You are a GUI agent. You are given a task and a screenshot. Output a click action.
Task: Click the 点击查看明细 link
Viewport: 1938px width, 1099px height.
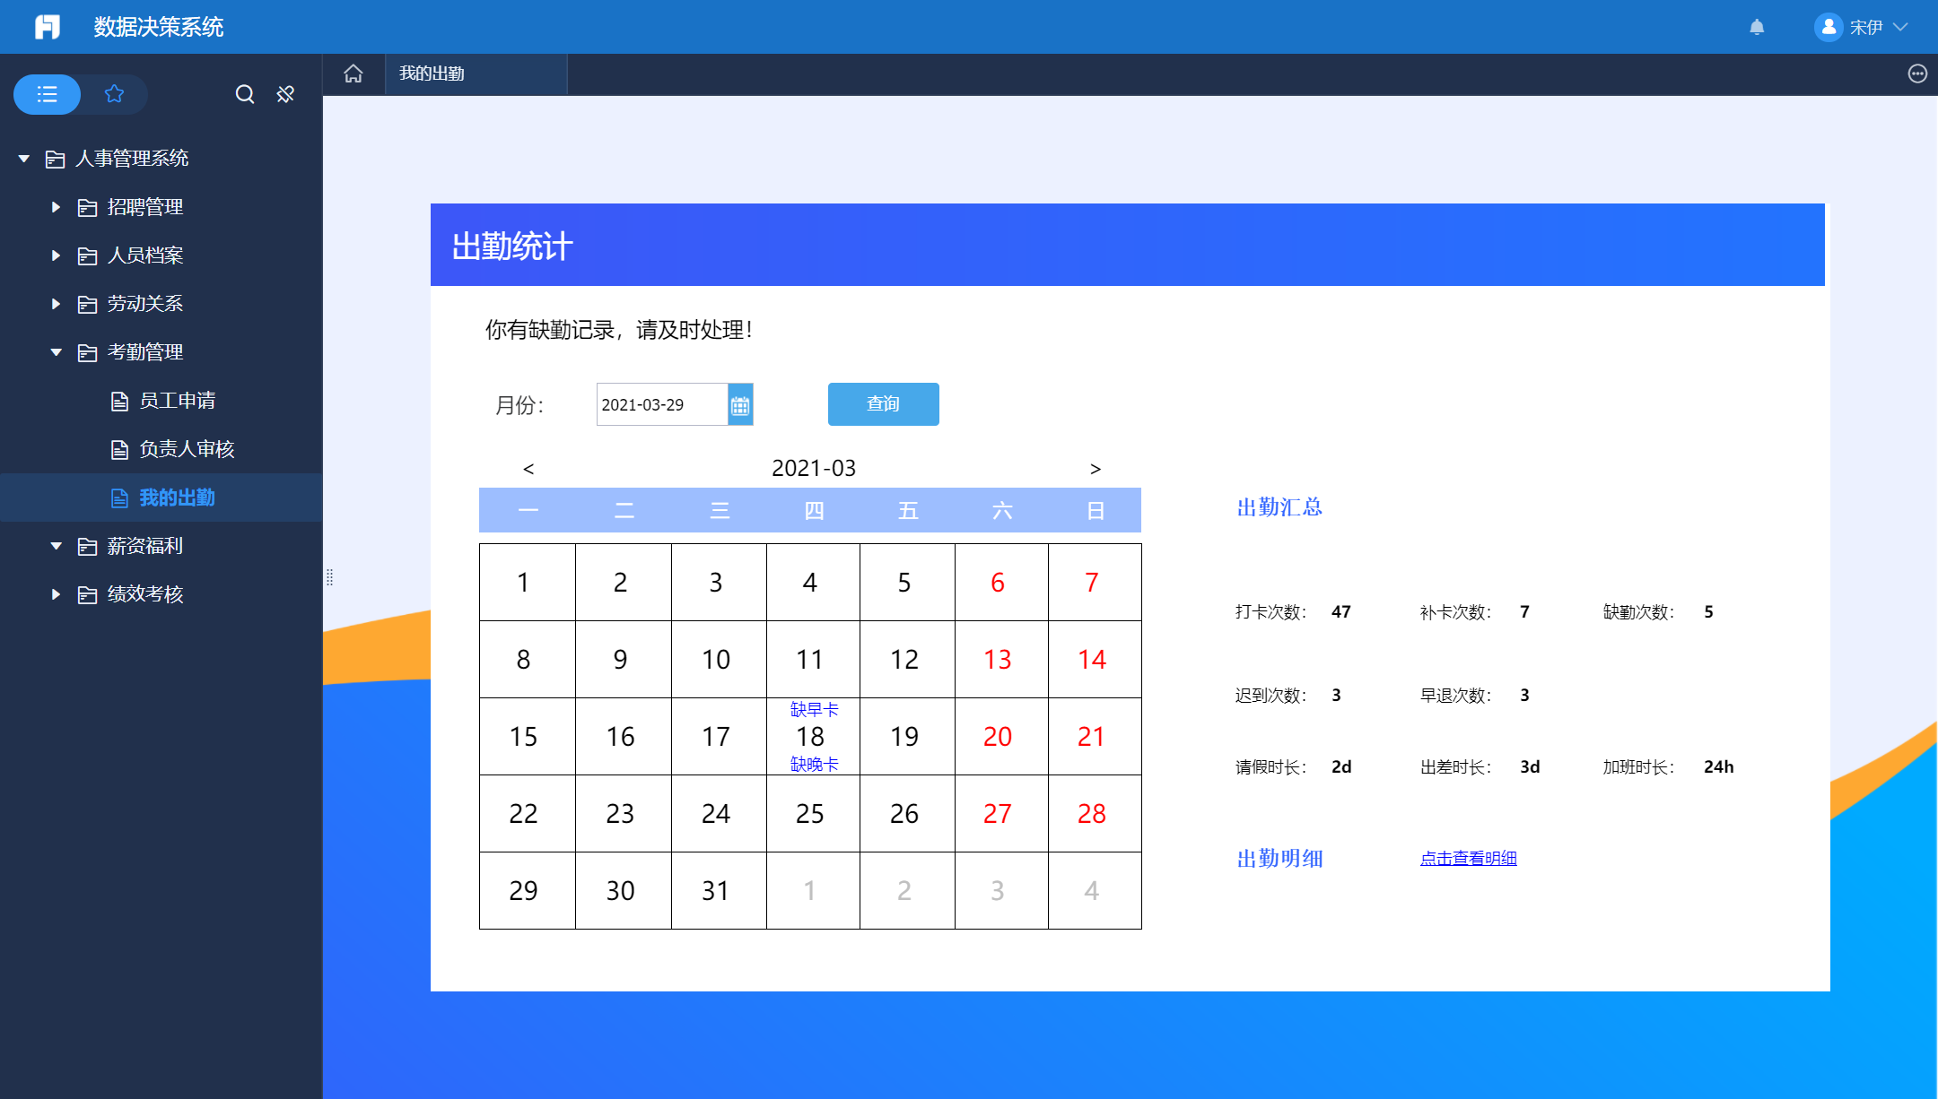(1468, 858)
